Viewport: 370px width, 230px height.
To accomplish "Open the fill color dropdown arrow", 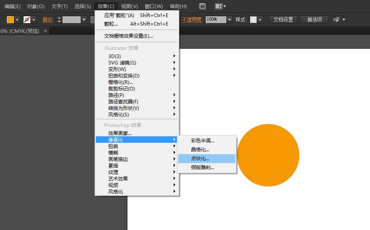I will pyautogui.click(x=17, y=20).
